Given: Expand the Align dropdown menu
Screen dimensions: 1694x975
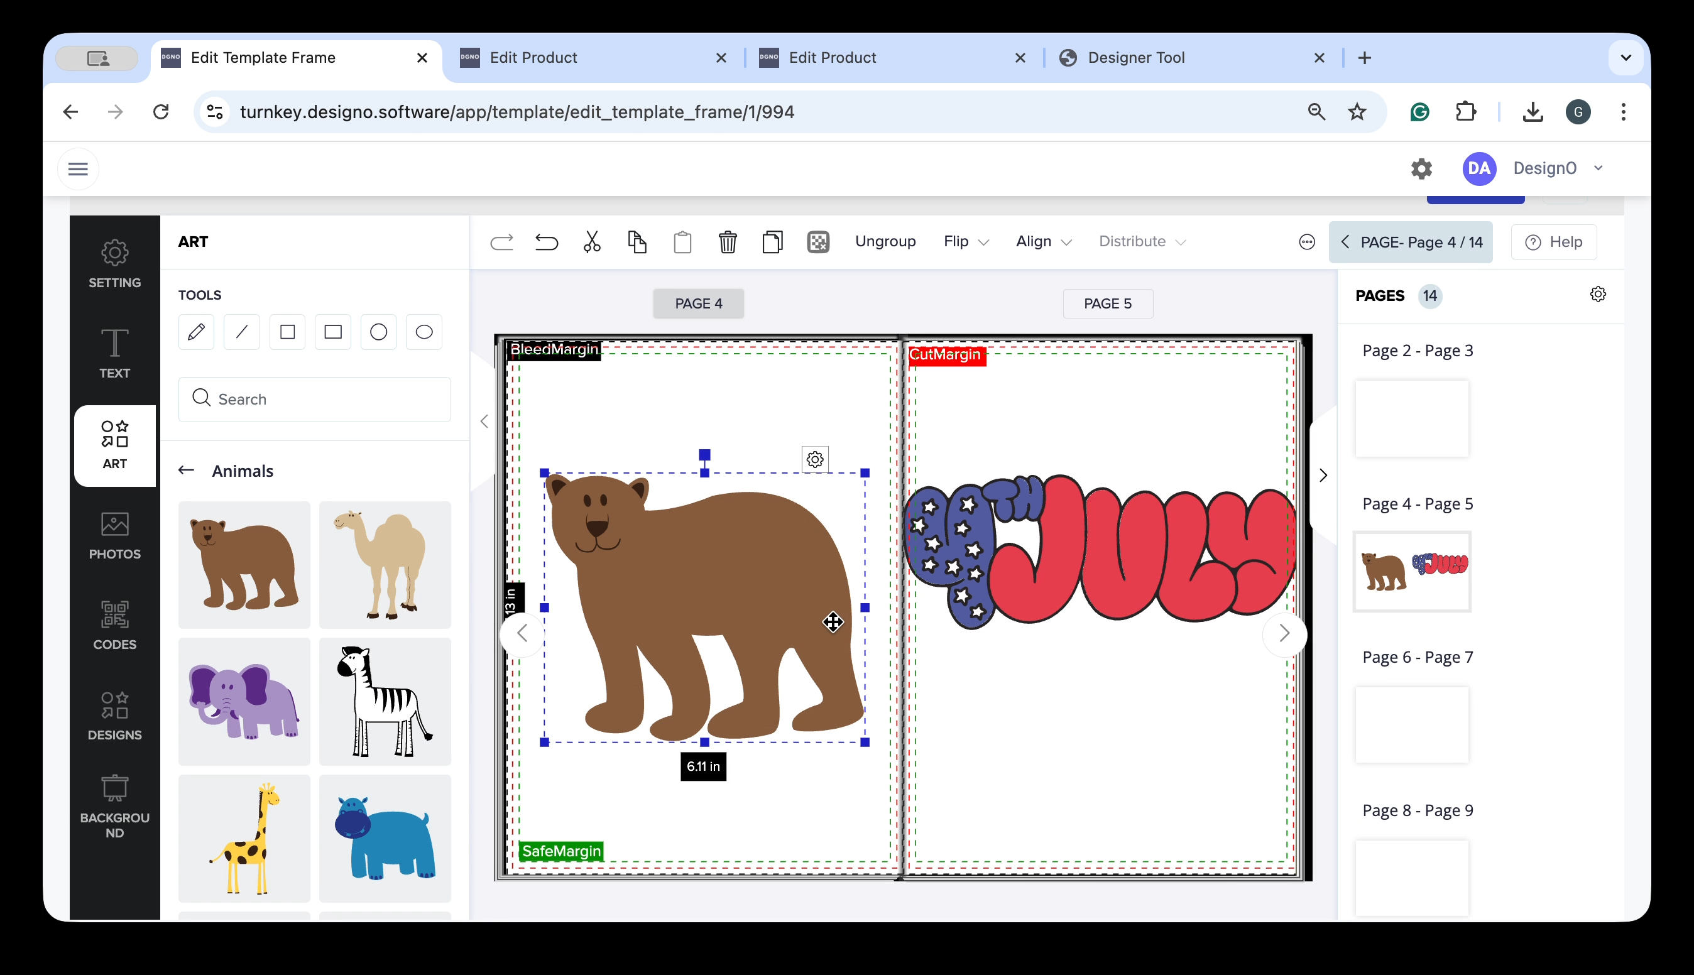Looking at the screenshot, I should tap(1043, 242).
